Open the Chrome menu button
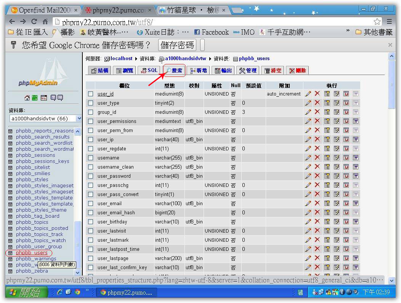This screenshot has width=401, height=303. point(389,21)
